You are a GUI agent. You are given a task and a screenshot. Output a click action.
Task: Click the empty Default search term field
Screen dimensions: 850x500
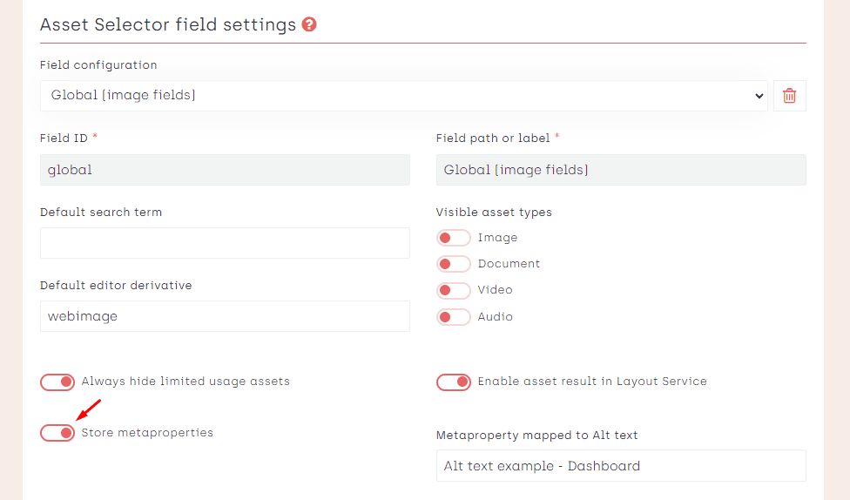point(225,243)
